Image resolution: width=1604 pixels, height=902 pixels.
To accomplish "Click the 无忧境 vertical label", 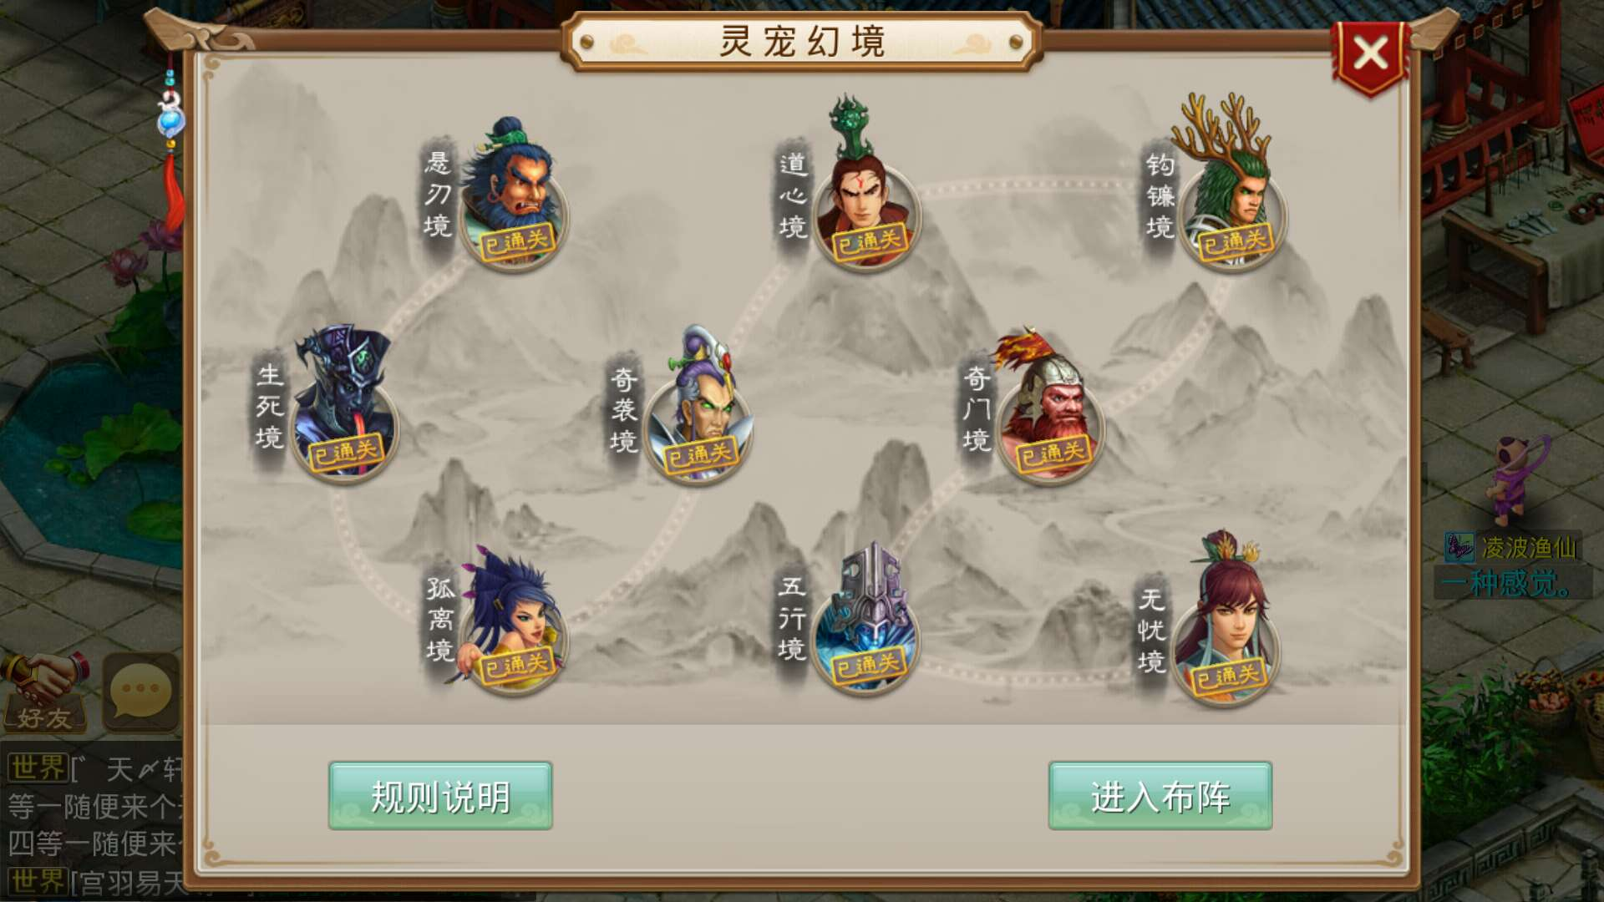I will pyautogui.click(x=1151, y=630).
